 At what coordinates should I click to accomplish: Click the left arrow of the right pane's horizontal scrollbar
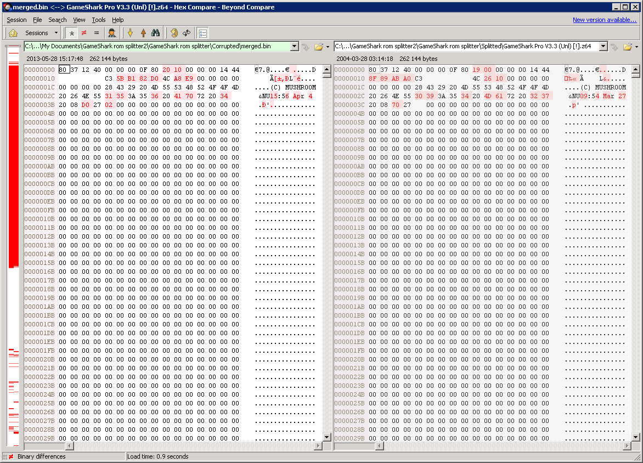coord(380,446)
